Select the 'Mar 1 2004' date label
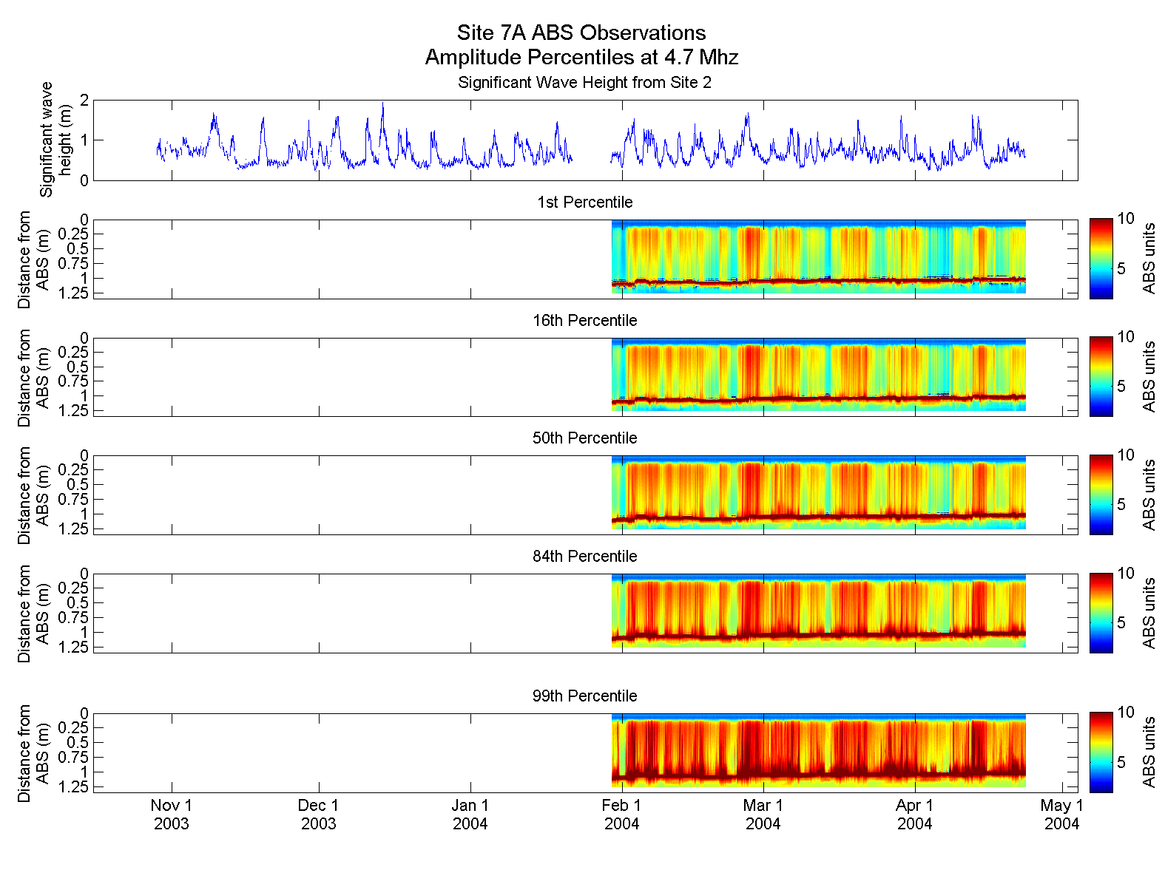 763,815
